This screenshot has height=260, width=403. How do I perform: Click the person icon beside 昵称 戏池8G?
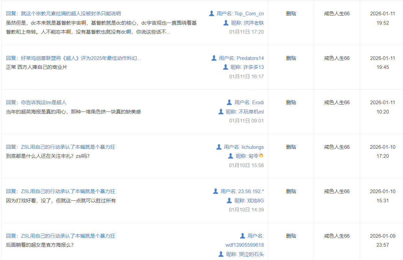(229, 200)
